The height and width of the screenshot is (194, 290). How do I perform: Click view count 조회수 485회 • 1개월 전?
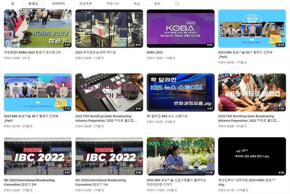point(232,62)
